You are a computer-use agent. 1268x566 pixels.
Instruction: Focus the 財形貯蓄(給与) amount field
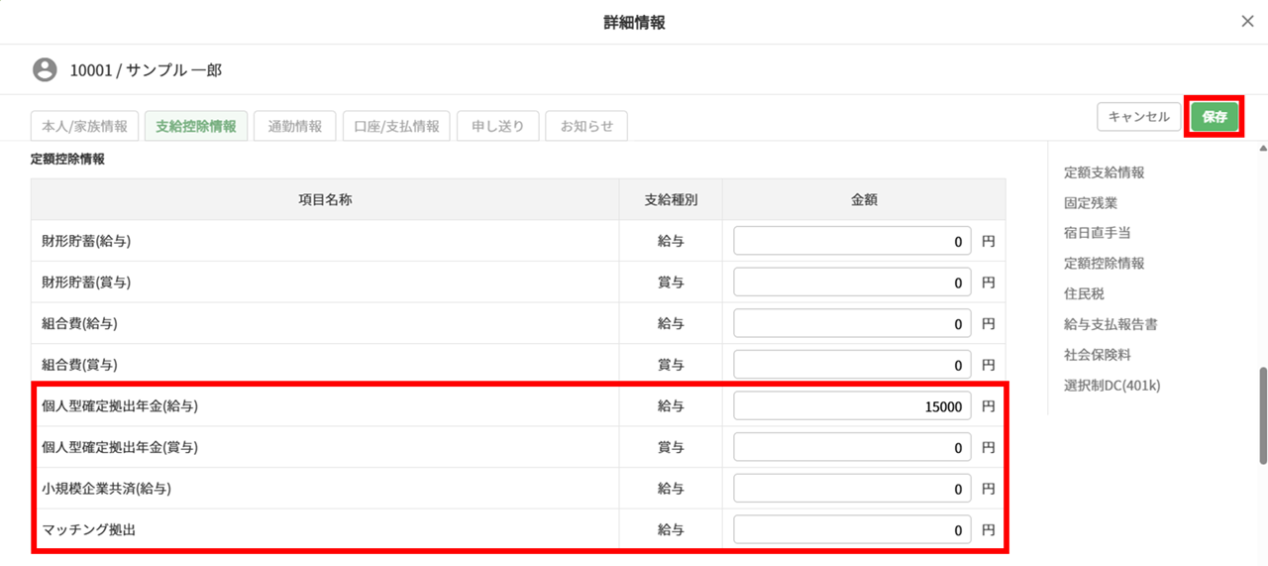click(853, 241)
